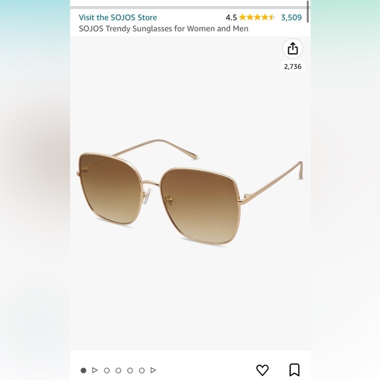Tap the first video triangle in the carousel
Screen dimensions: 380x380
[95, 370]
